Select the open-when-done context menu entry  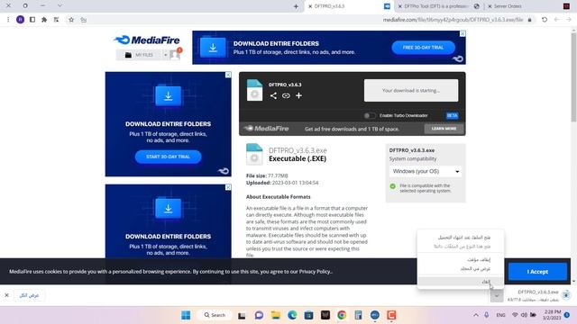pos(461,238)
